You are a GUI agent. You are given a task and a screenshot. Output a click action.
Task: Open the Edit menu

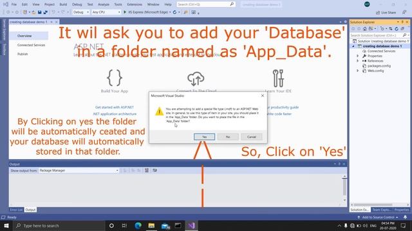coord(24,4)
